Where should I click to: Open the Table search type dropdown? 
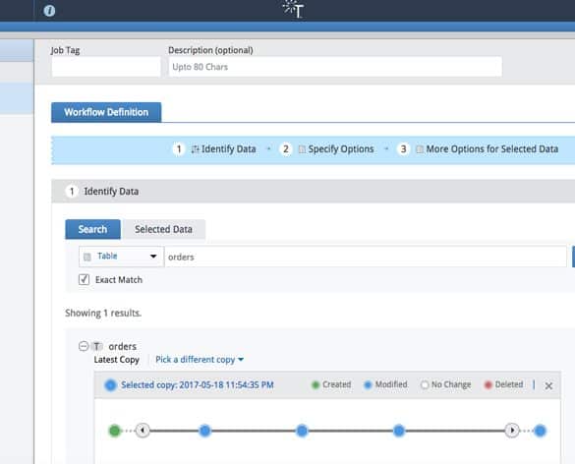pos(121,257)
